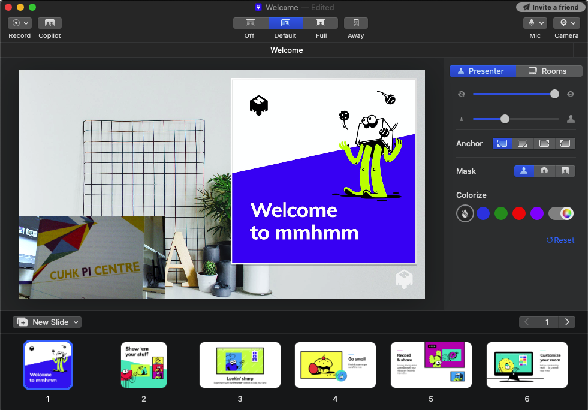This screenshot has height=410, width=588.
Task: Select slide 6 Customize your room thumbnail
Action: pyautogui.click(x=527, y=365)
